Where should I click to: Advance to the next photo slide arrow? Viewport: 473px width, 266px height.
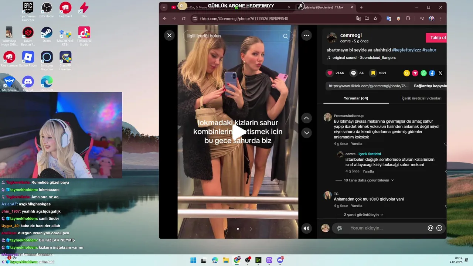pos(251,229)
